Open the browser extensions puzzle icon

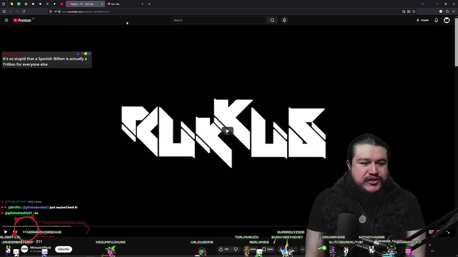coord(447,11)
